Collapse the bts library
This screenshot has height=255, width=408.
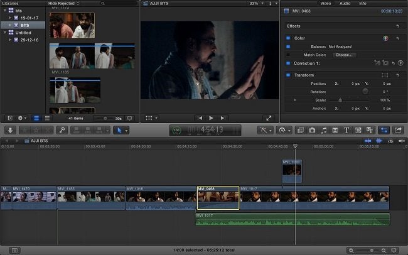[4, 11]
